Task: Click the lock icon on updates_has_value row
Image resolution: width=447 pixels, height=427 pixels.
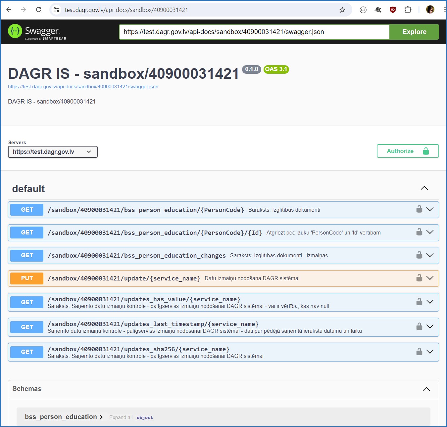Action: tap(419, 302)
